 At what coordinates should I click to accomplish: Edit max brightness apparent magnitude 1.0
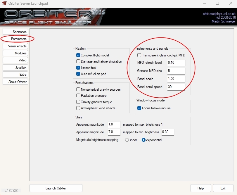(114, 125)
